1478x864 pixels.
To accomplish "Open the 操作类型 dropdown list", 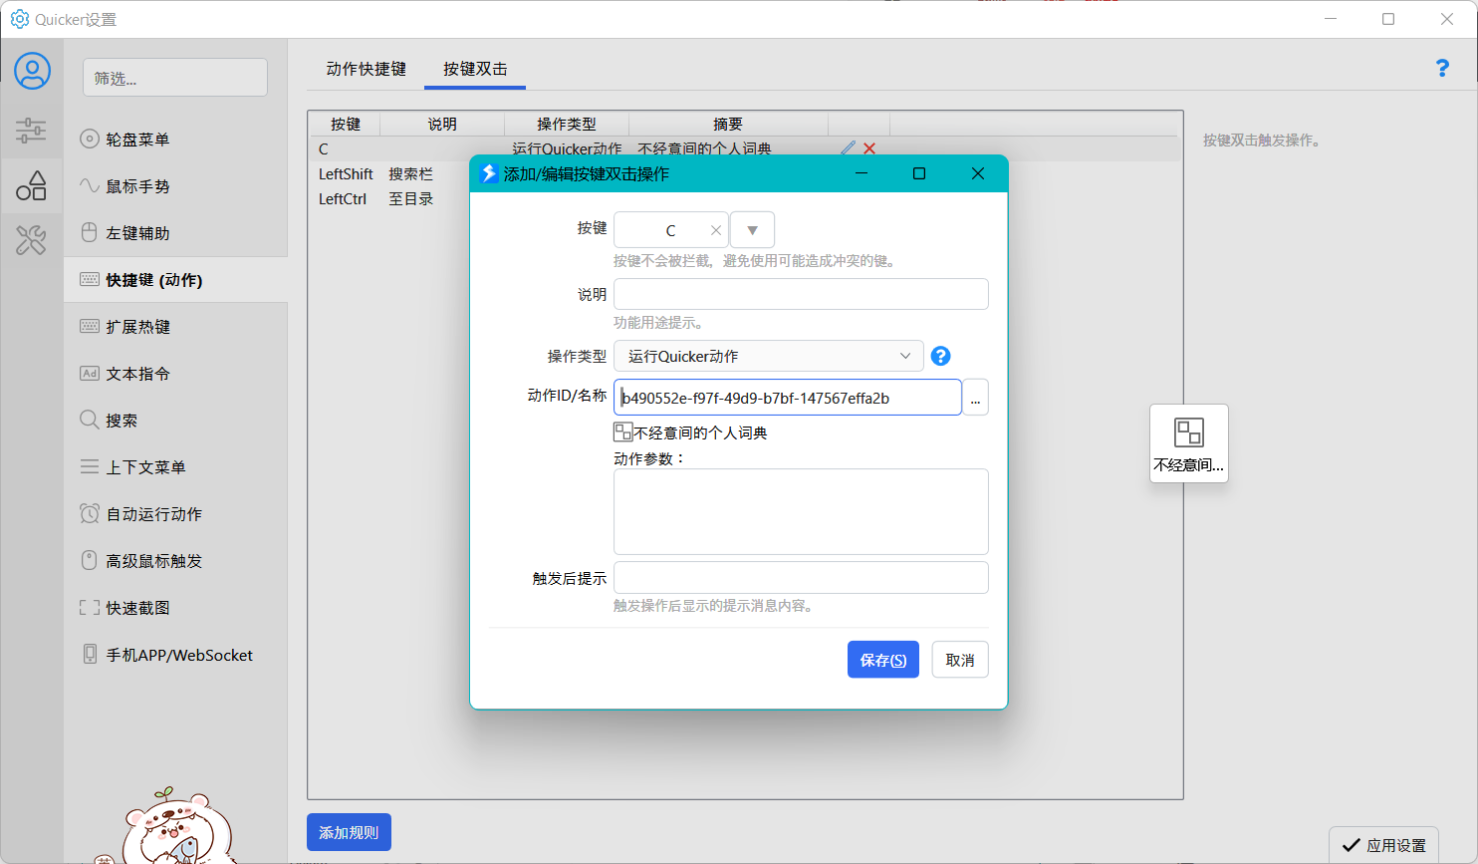I will (x=768, y=356).
